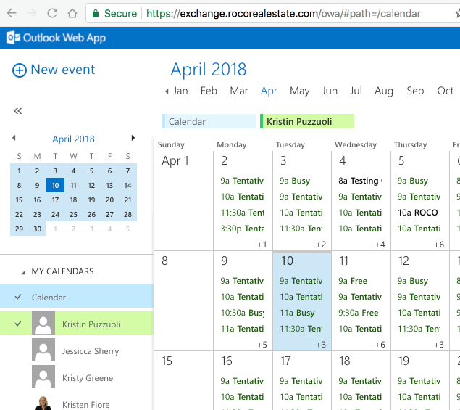
Task: Uncheck the Calendar checkmark in My Calendars
Action: 18,297
